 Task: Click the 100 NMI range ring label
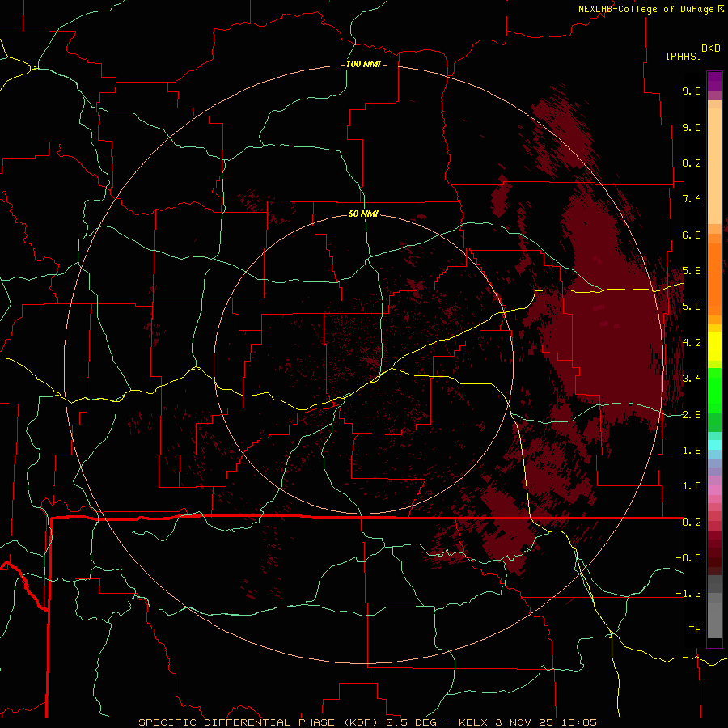363,64
